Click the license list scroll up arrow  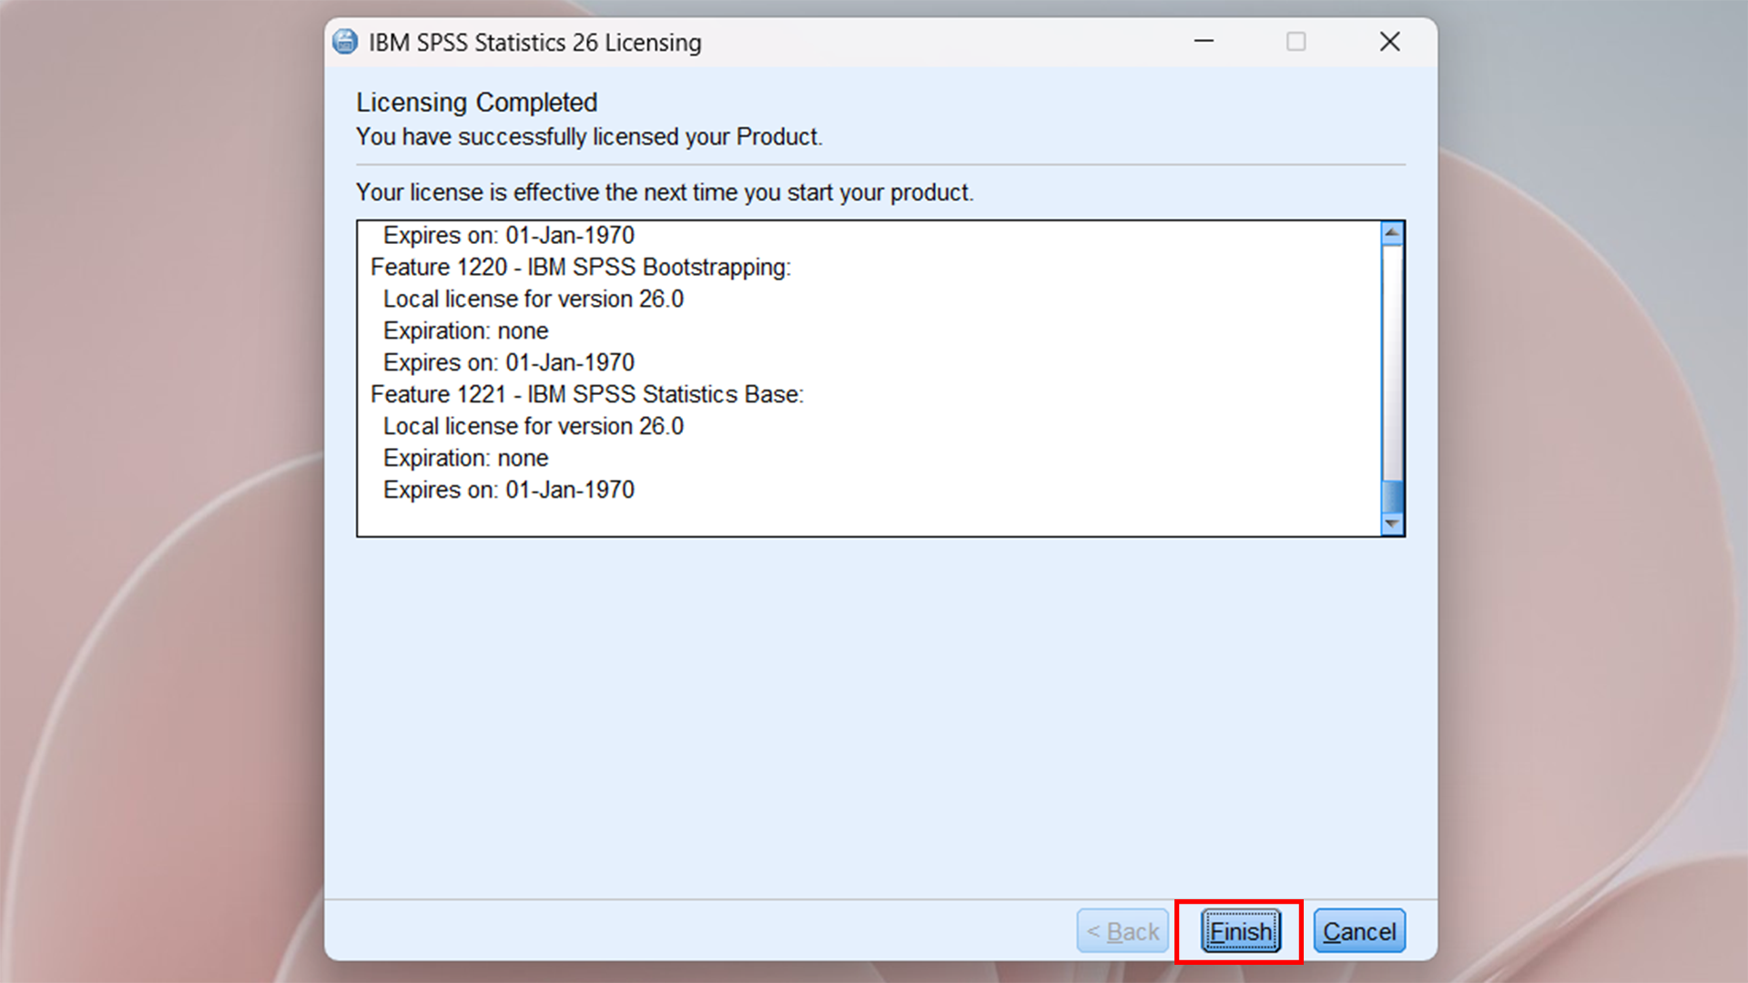[x=1392, y=233]
